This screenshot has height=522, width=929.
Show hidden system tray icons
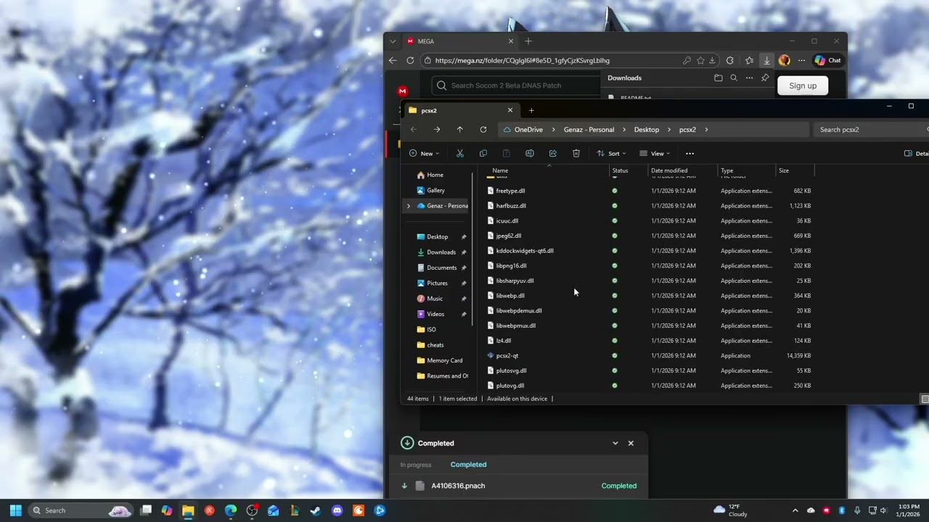795,510
